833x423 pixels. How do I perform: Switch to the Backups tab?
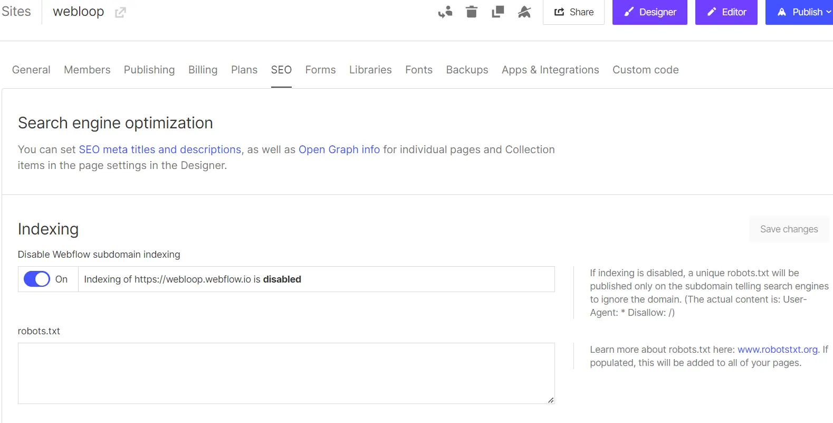point(467,70)
